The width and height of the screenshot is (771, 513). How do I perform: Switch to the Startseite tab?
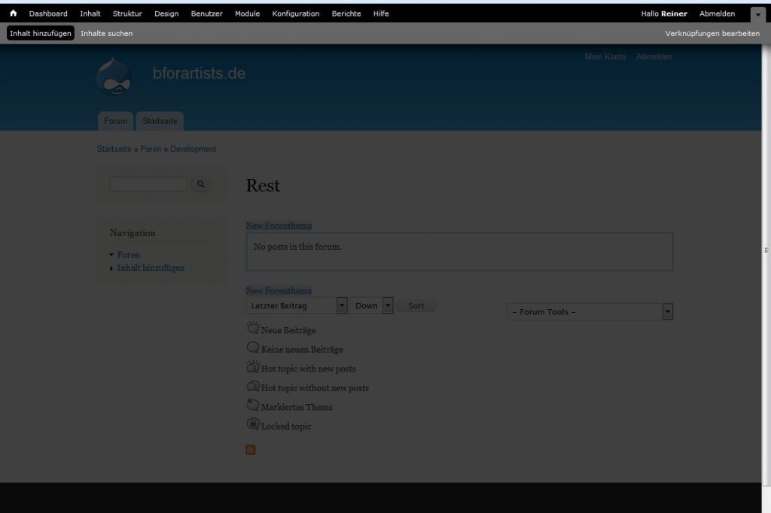(160, 121)
